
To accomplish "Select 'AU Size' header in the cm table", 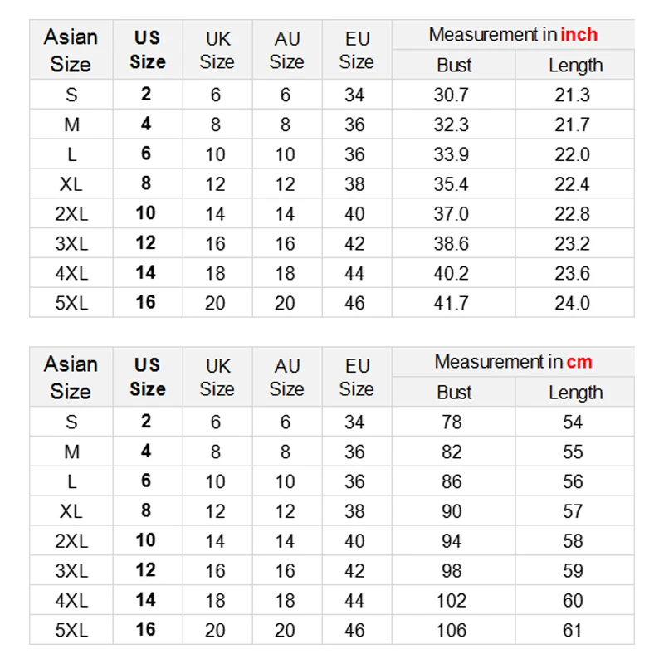I will click(286, 377).
